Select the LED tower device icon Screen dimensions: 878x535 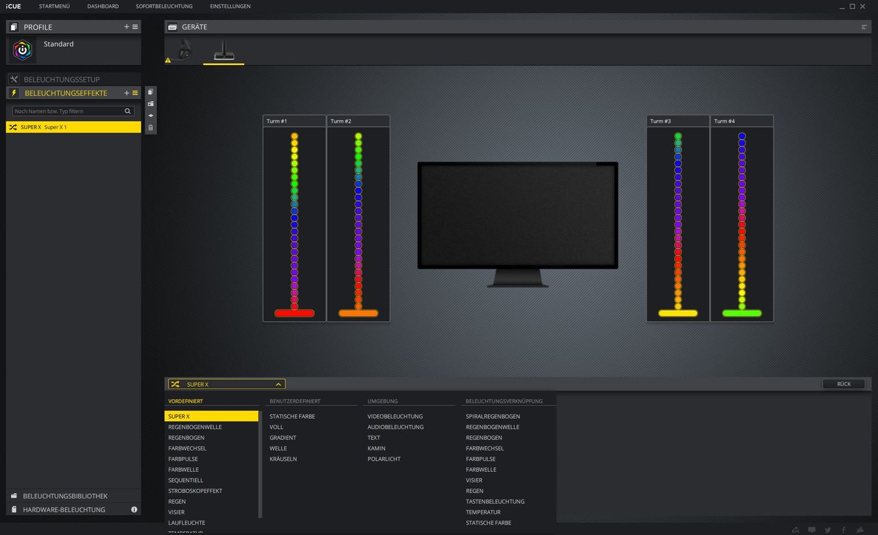224,50
